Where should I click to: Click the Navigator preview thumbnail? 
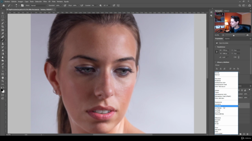point(233,23)
